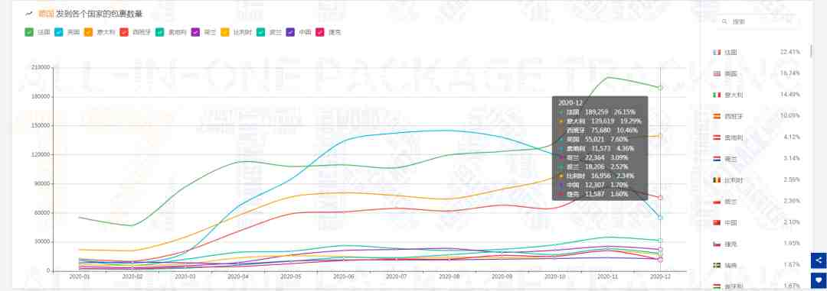Click the magnifier icon in search box
The image size is (827, 291).
tap(724, 21)
